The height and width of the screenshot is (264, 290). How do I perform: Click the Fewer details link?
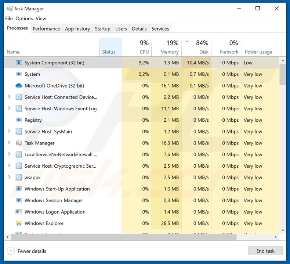[32, 251]
